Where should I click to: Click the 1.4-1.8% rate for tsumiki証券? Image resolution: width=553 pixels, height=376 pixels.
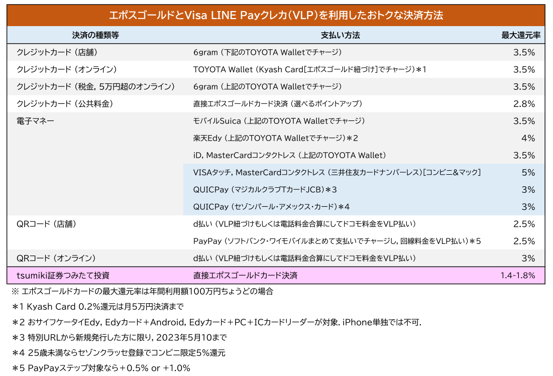click(517, 275)
